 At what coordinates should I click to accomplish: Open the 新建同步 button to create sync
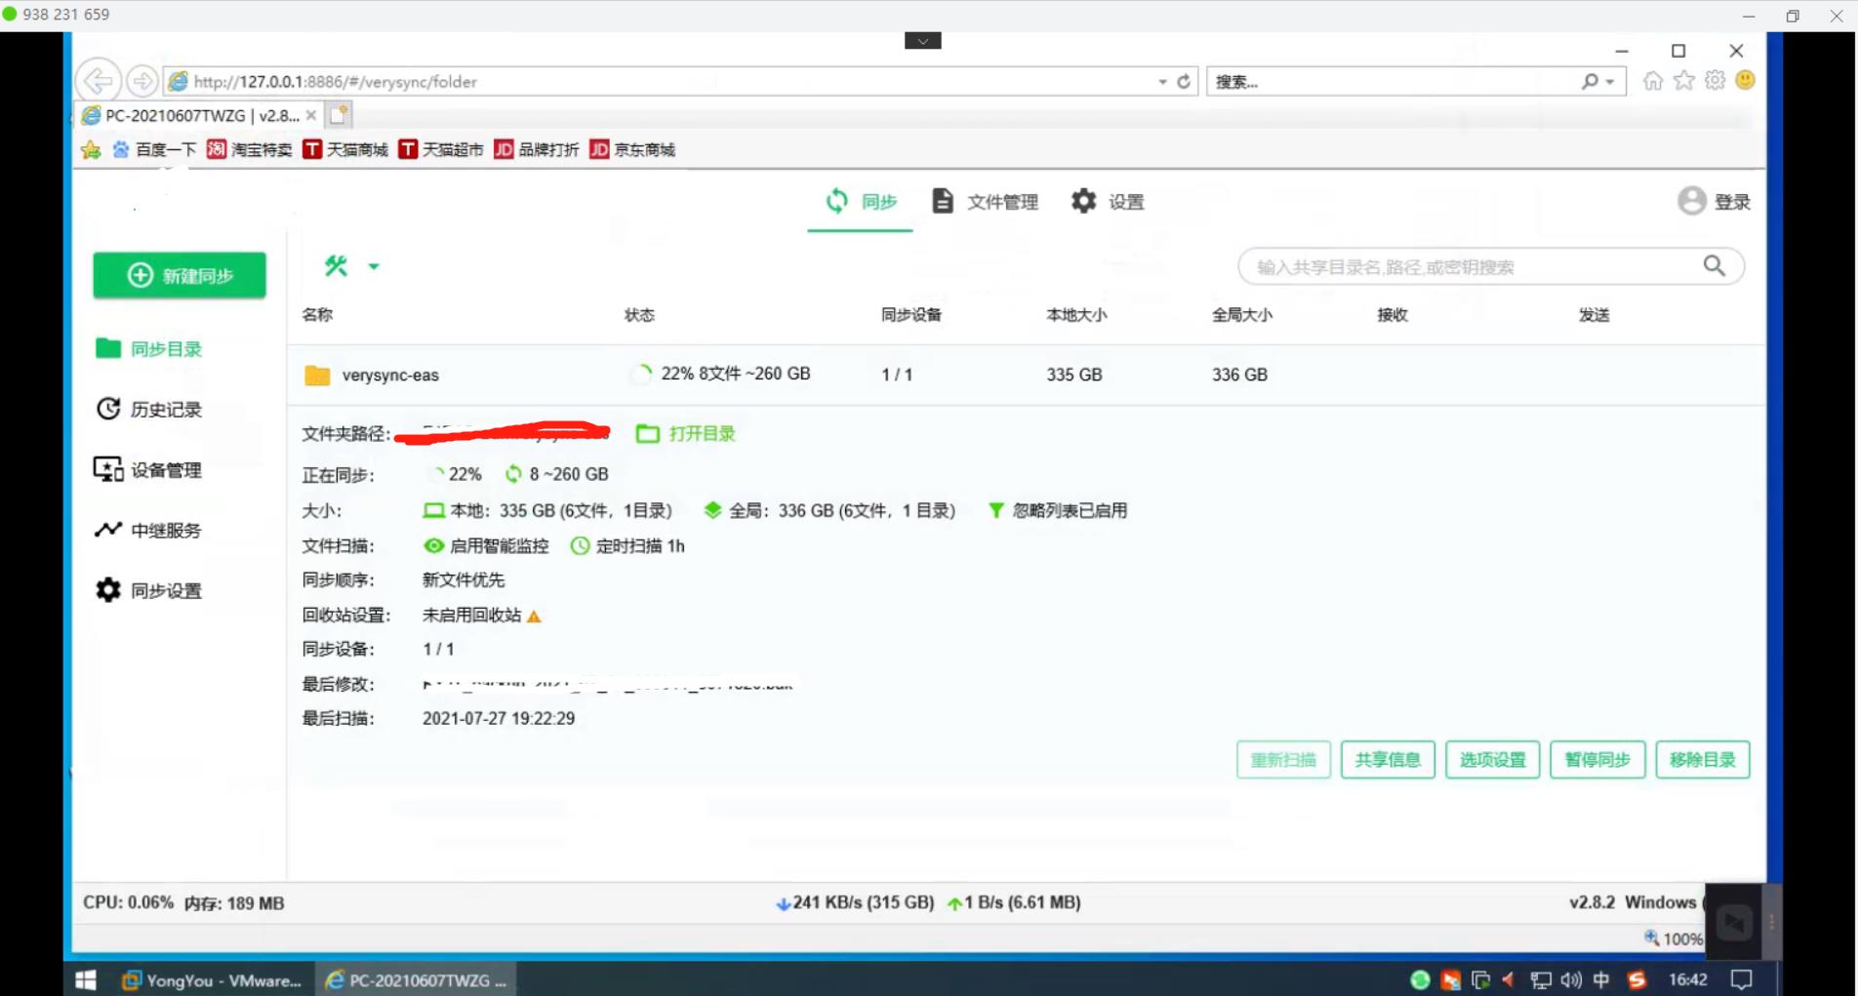coord(179,275)
